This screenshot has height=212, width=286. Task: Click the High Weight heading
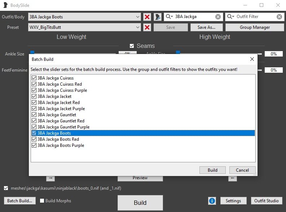(215, 37)
